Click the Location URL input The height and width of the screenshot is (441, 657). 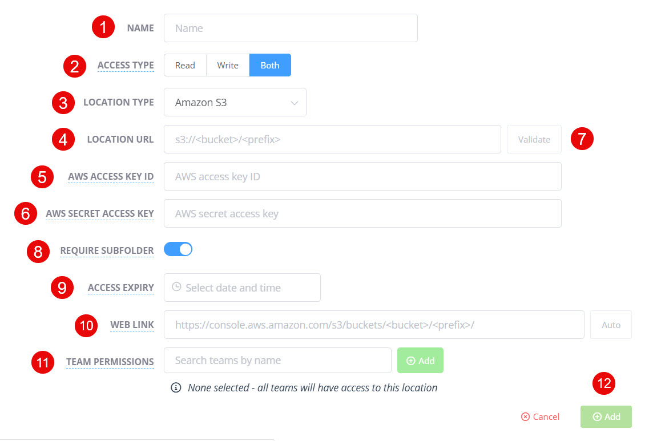click(x=332, y=139)
